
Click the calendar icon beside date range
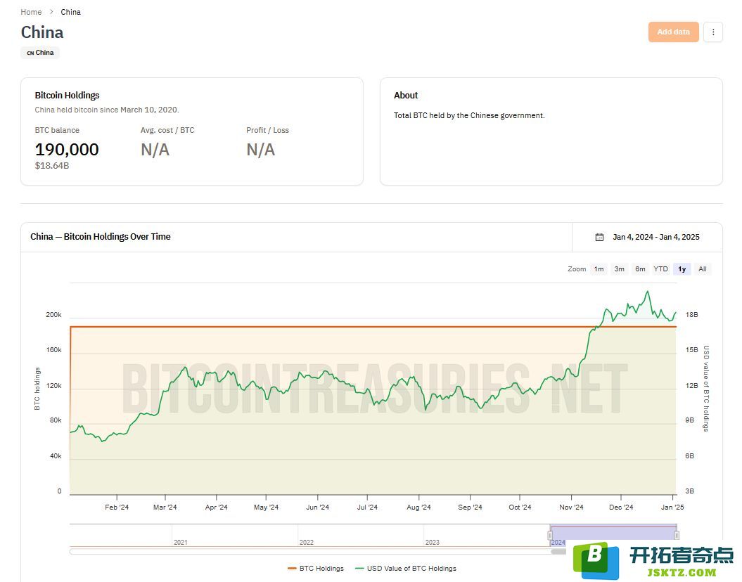click(x=599, y=237)
